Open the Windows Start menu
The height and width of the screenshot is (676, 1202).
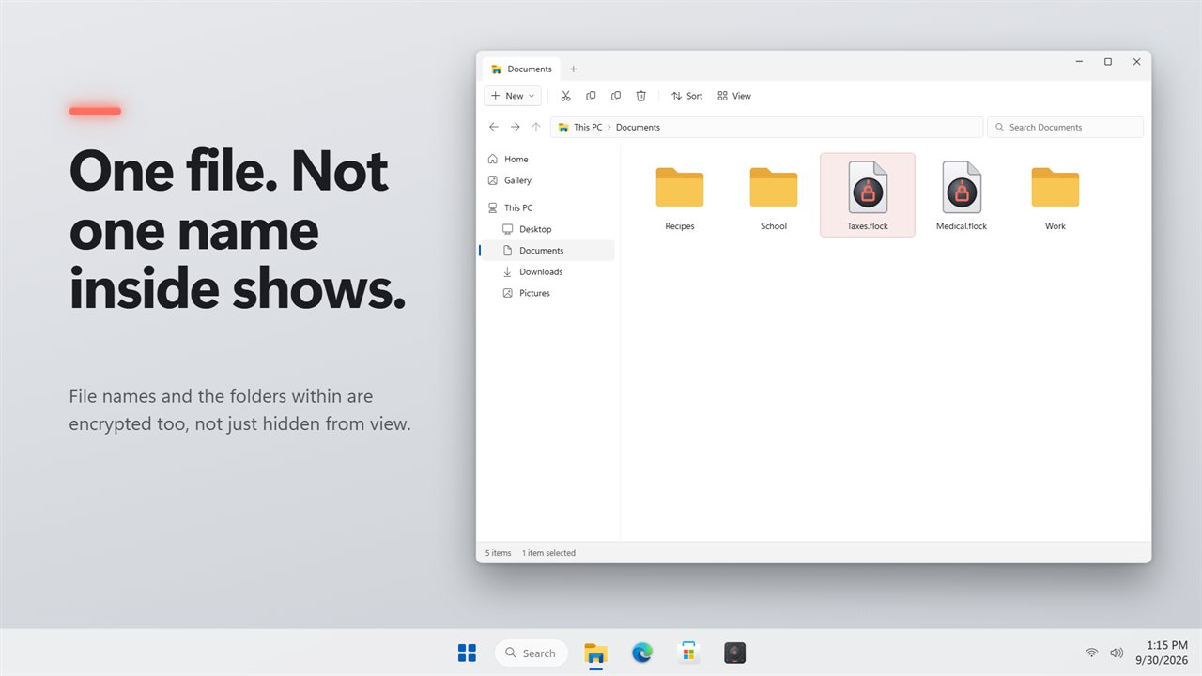click(x=467, y=653)
